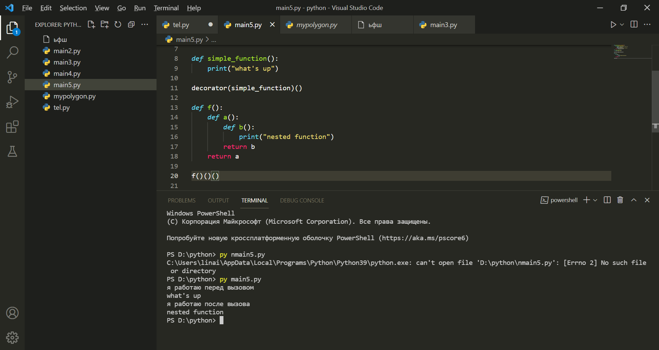Screen dimensions: 659x350
Task: Open the Testing flask icon
Action: pyautogui.click(x=12, y=151)
